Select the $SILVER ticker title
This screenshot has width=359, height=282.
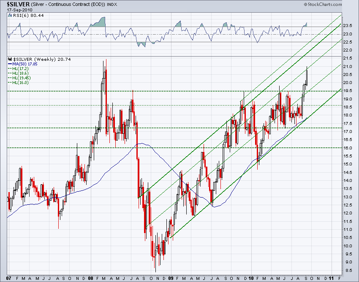[17, 4]
